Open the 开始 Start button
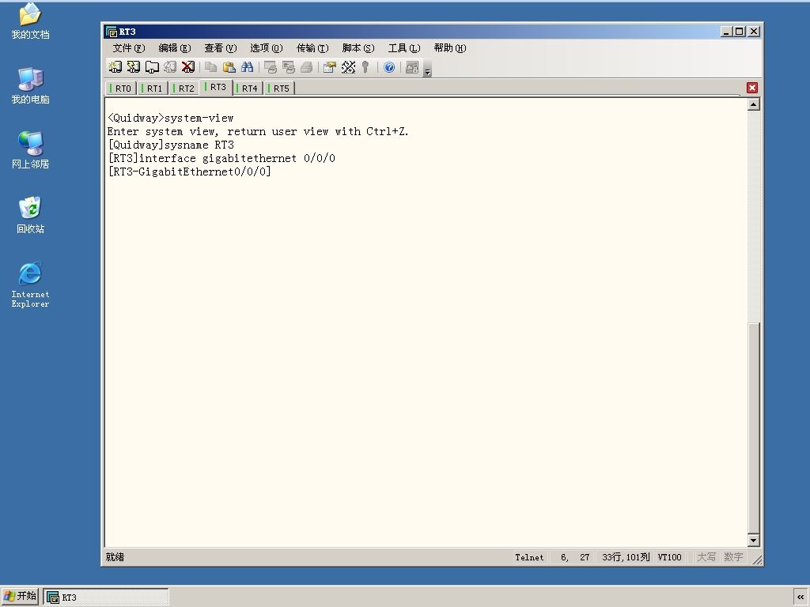Screen dimensions: 810x607 click(x=19, y=596)
